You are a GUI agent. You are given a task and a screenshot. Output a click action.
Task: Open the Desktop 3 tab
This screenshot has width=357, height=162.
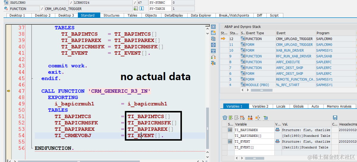coord(66,15)
